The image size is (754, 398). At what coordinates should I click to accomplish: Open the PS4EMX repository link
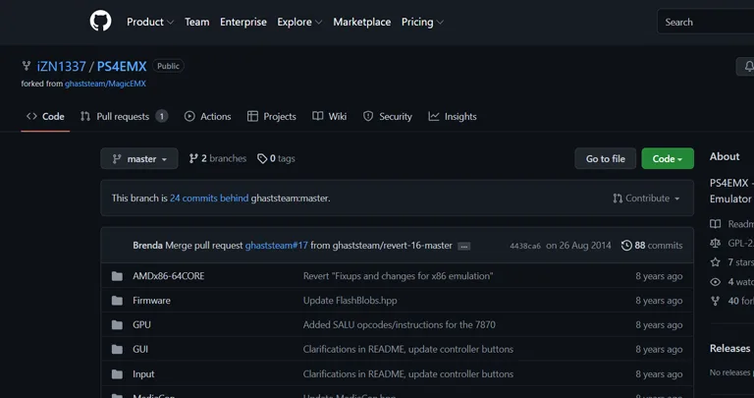(122, 66)
